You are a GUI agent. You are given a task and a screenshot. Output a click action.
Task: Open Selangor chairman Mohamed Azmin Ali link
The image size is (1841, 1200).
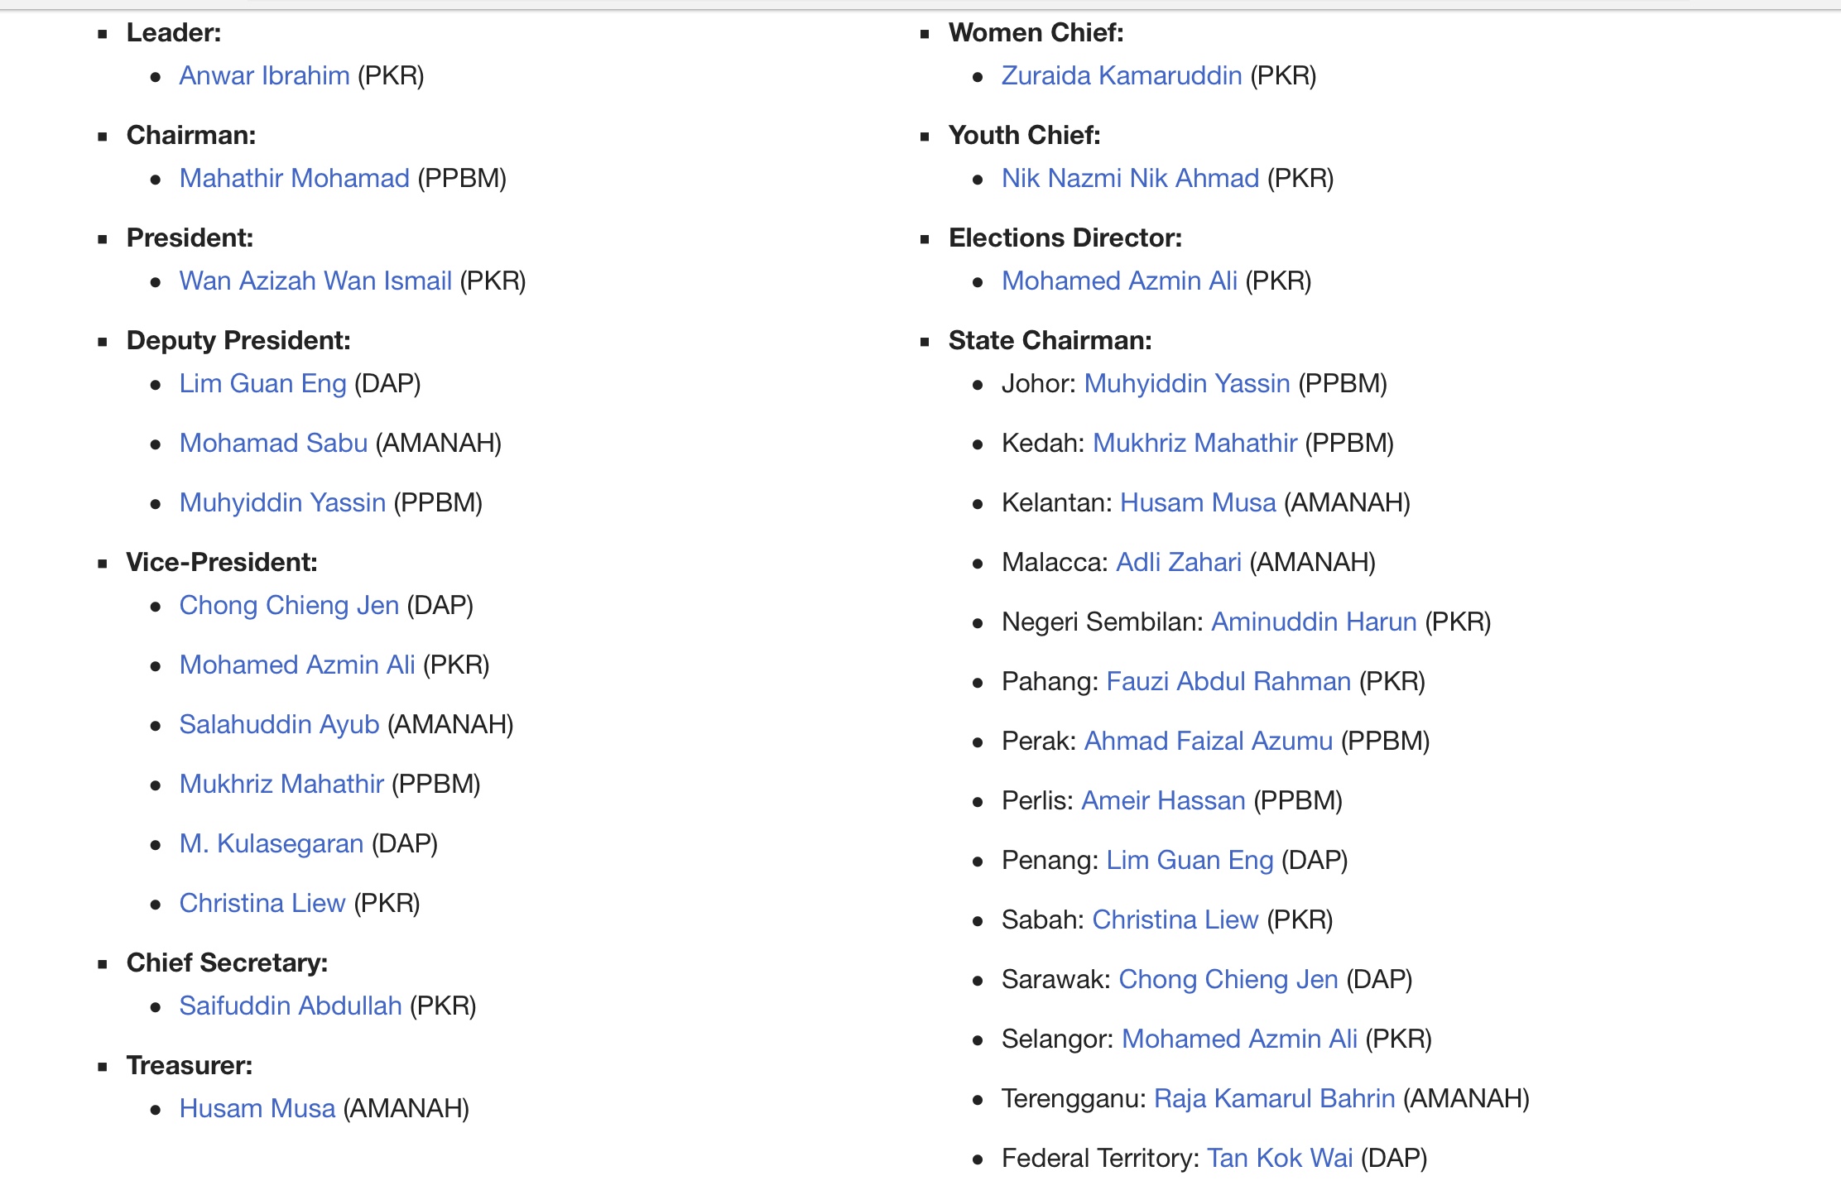coord(1239,1039)
